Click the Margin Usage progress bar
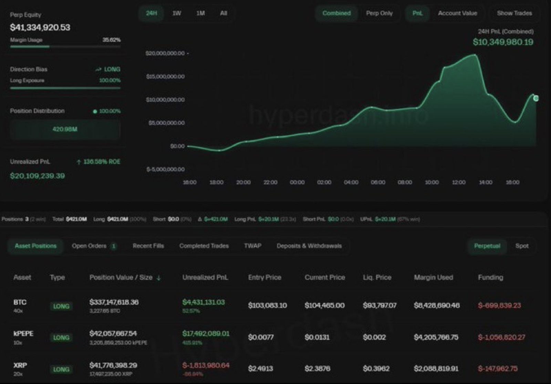The width and height of the screenshot is (551, 384). [65, 47]
